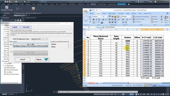Open Conditional Formatting dropdown
This screenshot has height=96, width=170.
[141, 17]
